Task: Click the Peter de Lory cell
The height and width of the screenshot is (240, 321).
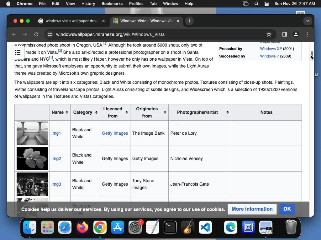Action: point(200,133)
